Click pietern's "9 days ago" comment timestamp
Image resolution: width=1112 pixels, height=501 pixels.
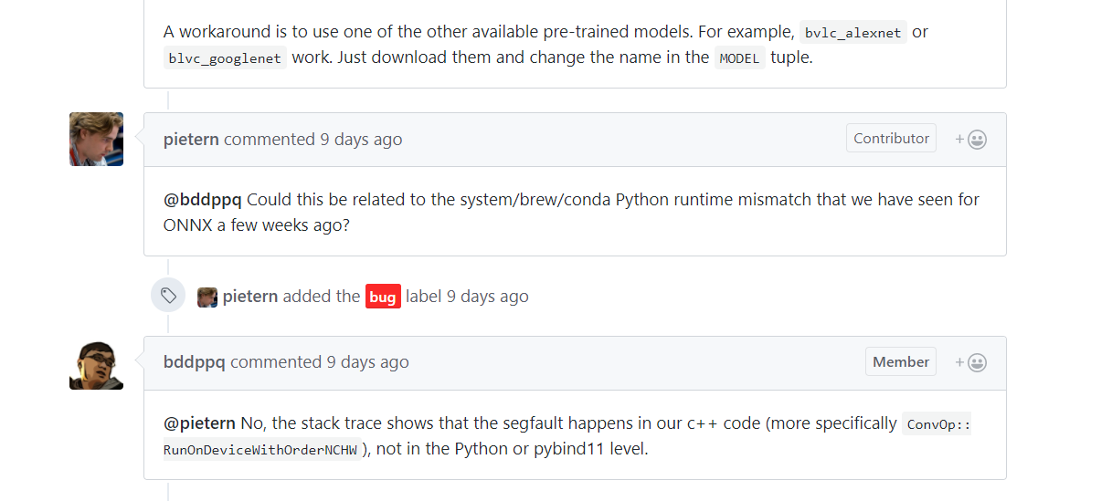361,140
